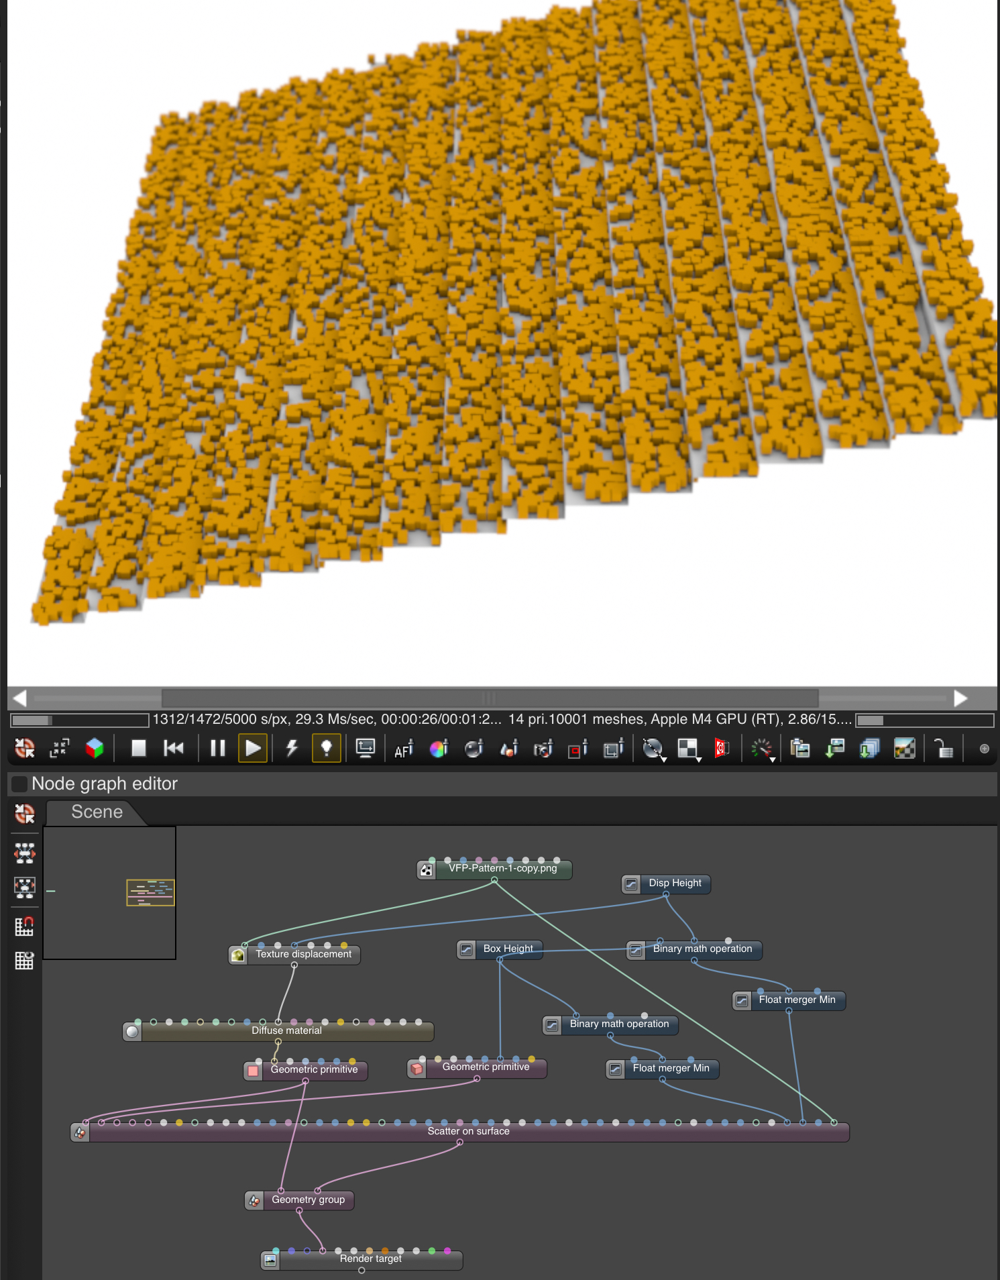
Task: Click the Scatter on surface node icon
Action: click(x=80, y=1132)
